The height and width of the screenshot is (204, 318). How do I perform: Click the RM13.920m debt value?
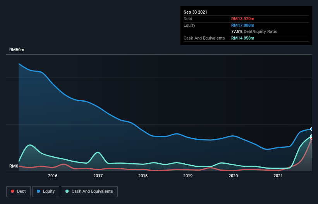click(x=242, y=19)
